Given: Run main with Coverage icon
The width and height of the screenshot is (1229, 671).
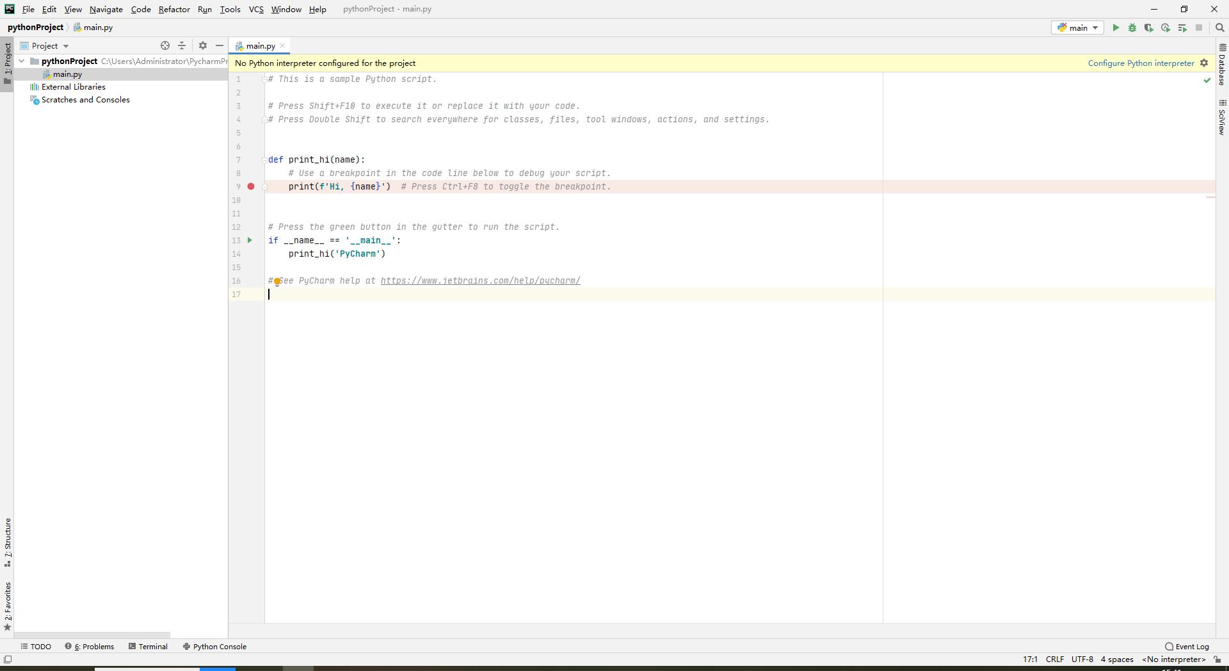Looking at the screenshot, I should point(1148,28).
